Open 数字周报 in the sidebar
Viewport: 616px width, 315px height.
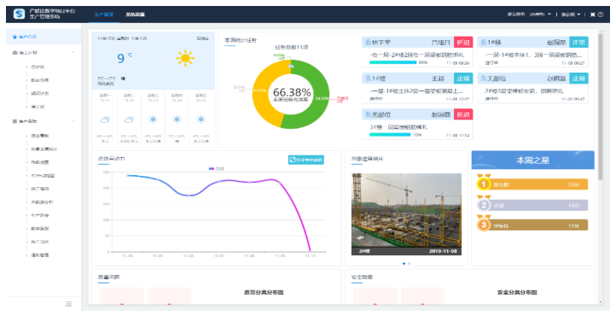click(40, 229)
